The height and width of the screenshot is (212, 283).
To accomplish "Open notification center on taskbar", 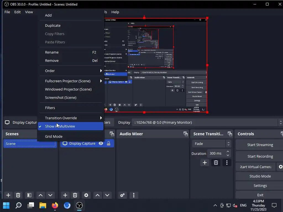I will point(274,205).
